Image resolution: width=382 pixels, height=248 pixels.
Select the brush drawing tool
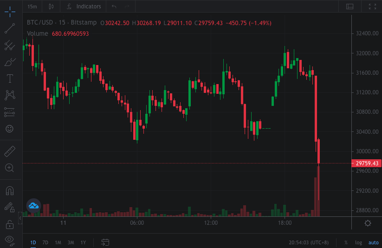(x=10, y=62)
